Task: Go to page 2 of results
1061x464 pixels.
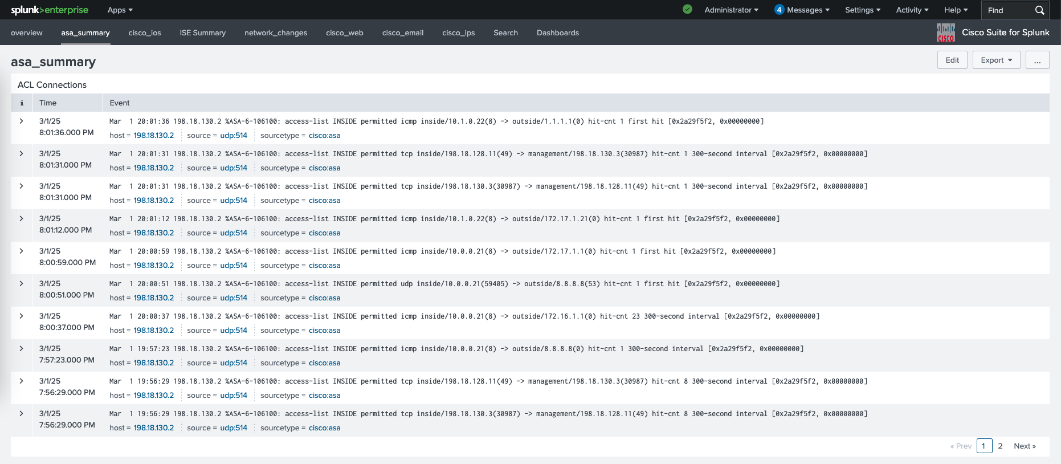Action: (1000, 446)
